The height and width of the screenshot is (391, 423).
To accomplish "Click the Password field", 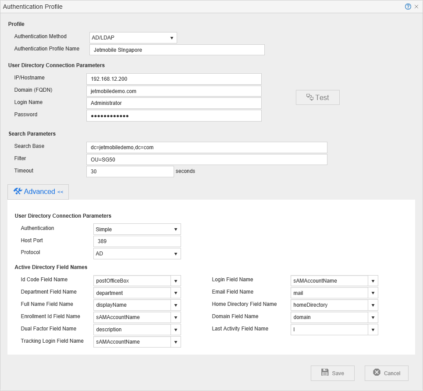I will click(174, 116).
